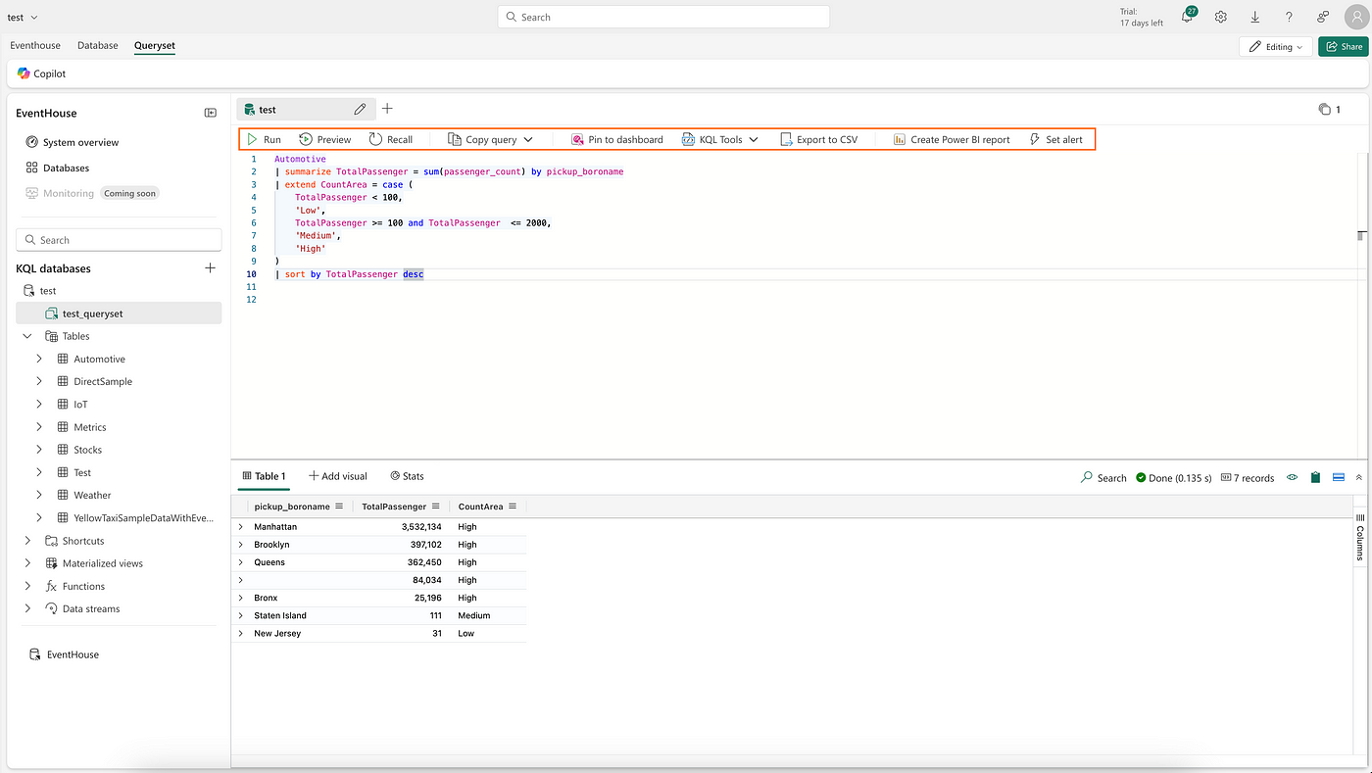The height and width of the screenshot is (773, 1372).
Task: Expand the Metrics table
Action: [x=39, y=427]
